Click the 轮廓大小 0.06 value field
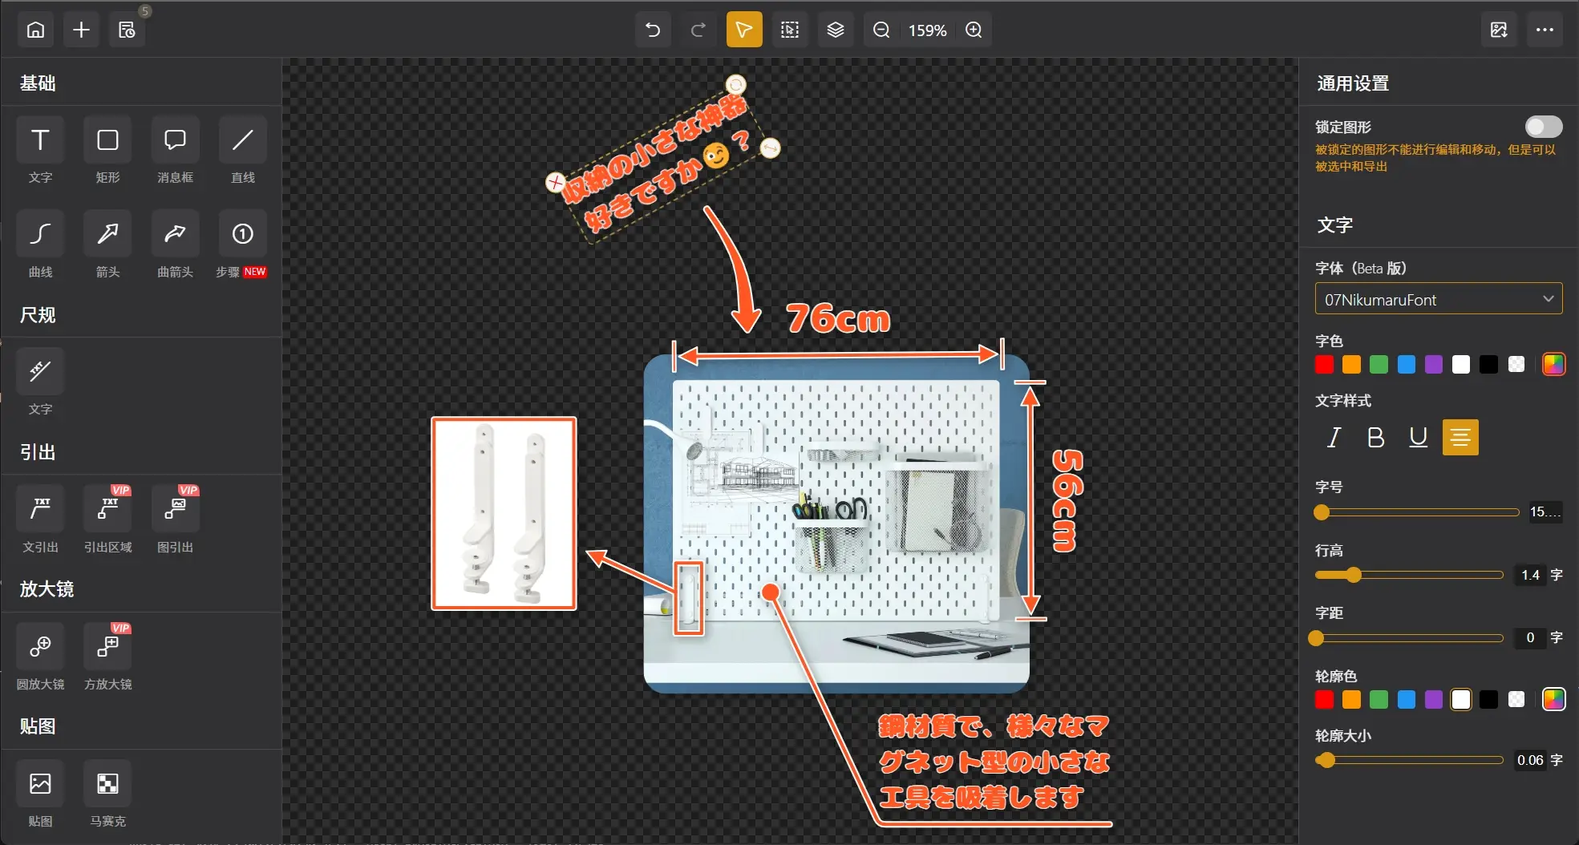The image size is (1579, 845). (1530, 760)
